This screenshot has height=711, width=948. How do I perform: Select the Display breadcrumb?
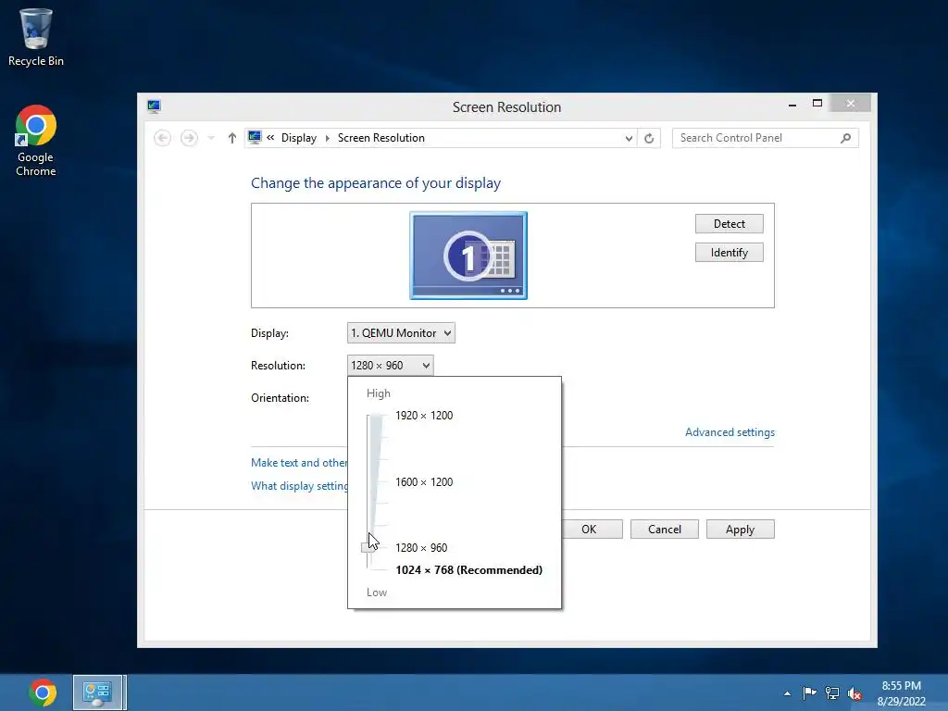[x=299, y=138]
